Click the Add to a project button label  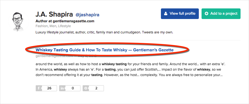coord(224,14)
